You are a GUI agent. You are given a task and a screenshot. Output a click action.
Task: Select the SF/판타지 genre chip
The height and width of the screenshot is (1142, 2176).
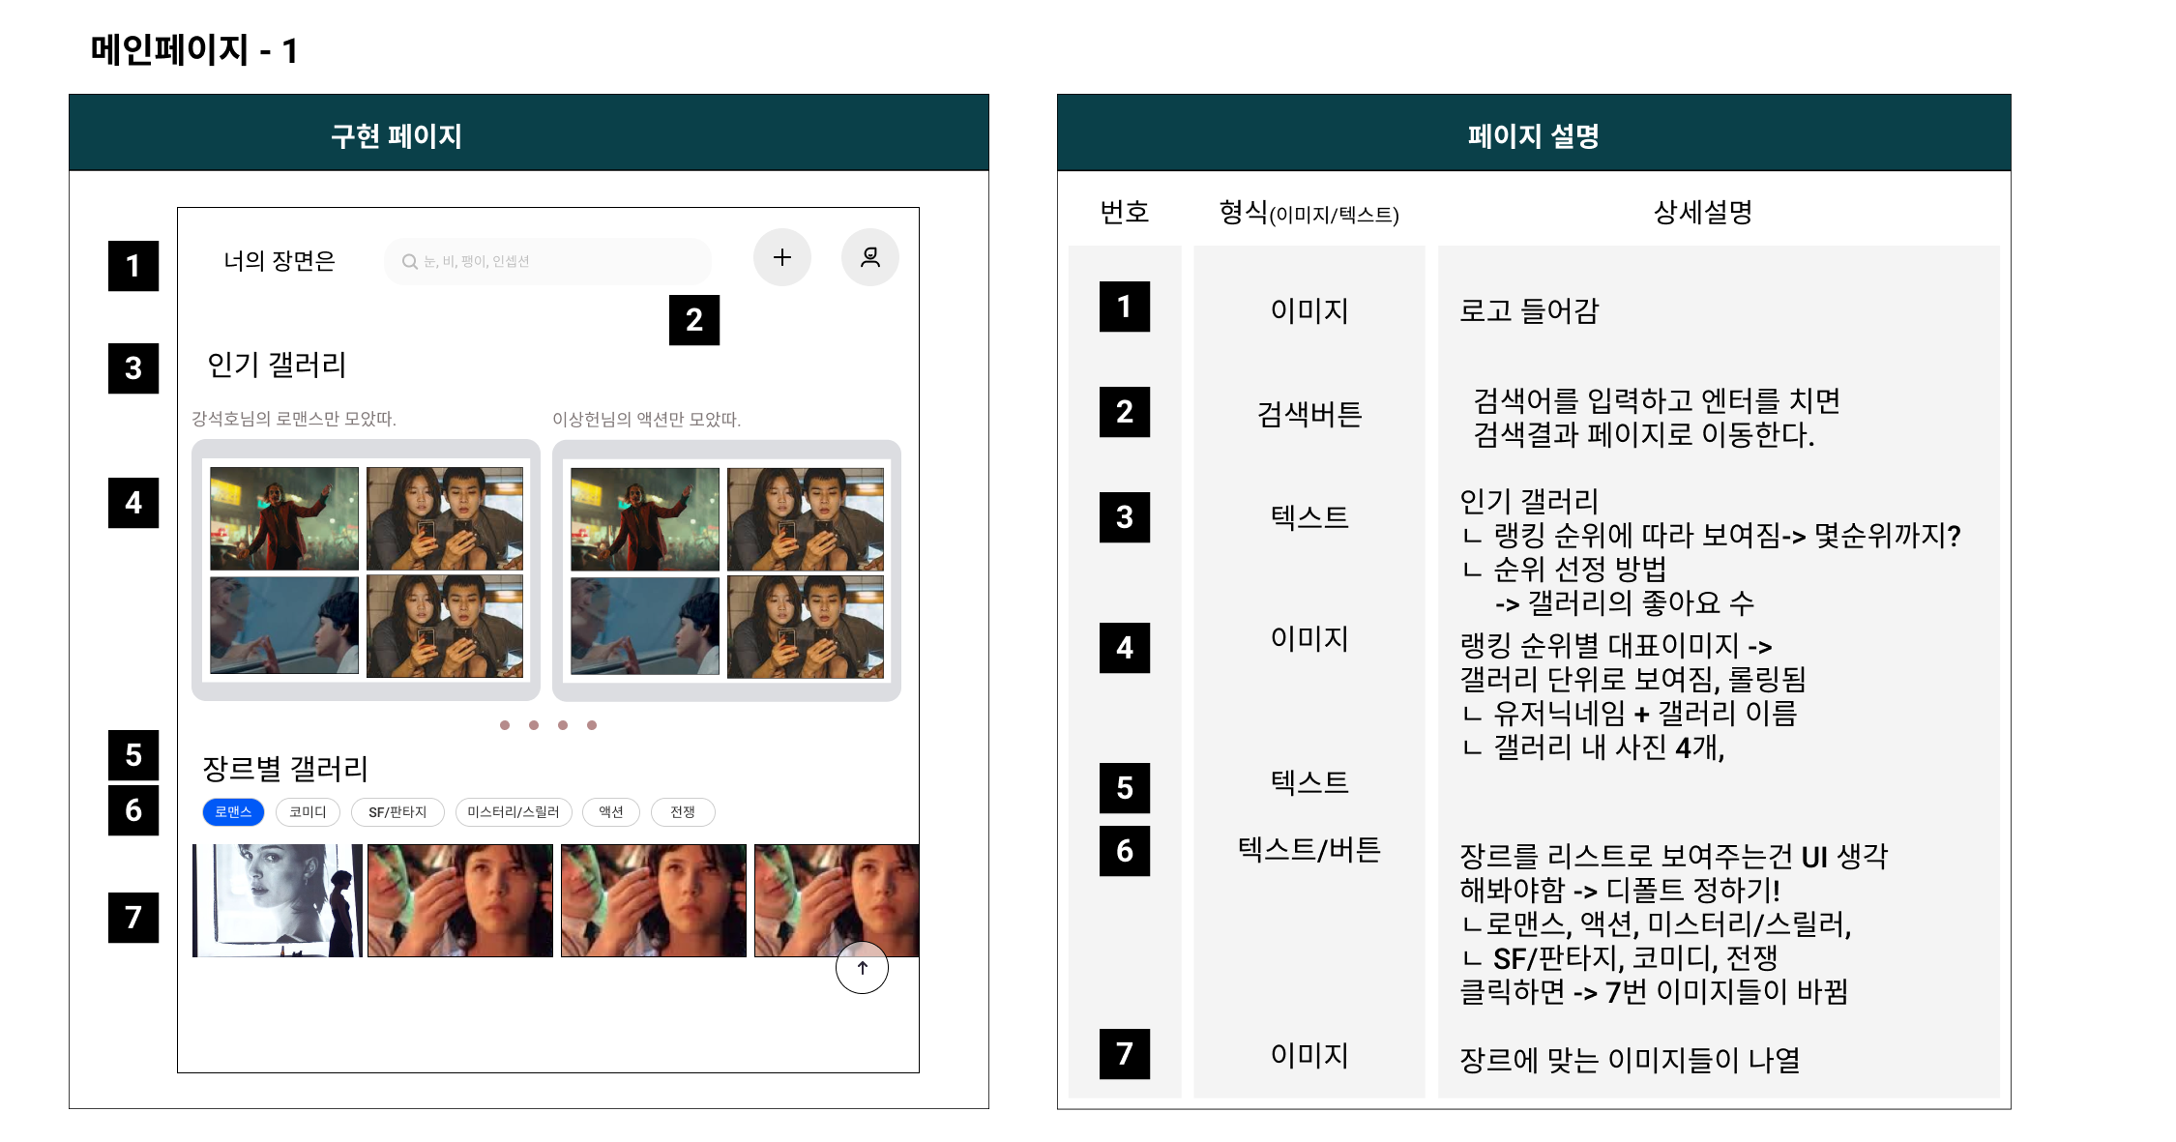click(397, 812)
